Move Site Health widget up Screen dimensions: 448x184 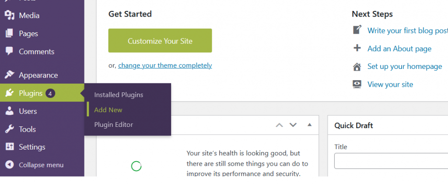pyautogui.click(x=279, y=125)
